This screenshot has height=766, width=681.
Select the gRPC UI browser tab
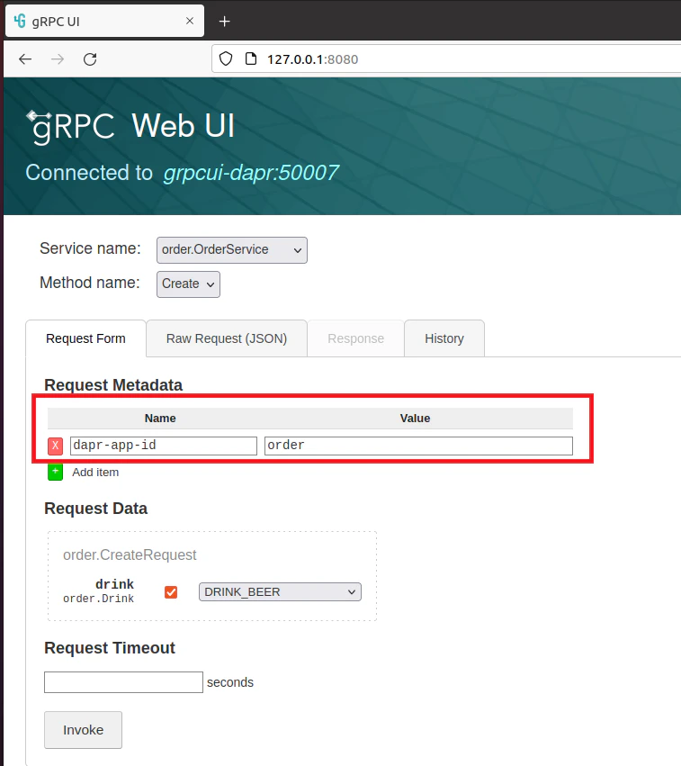coord(104,21)
